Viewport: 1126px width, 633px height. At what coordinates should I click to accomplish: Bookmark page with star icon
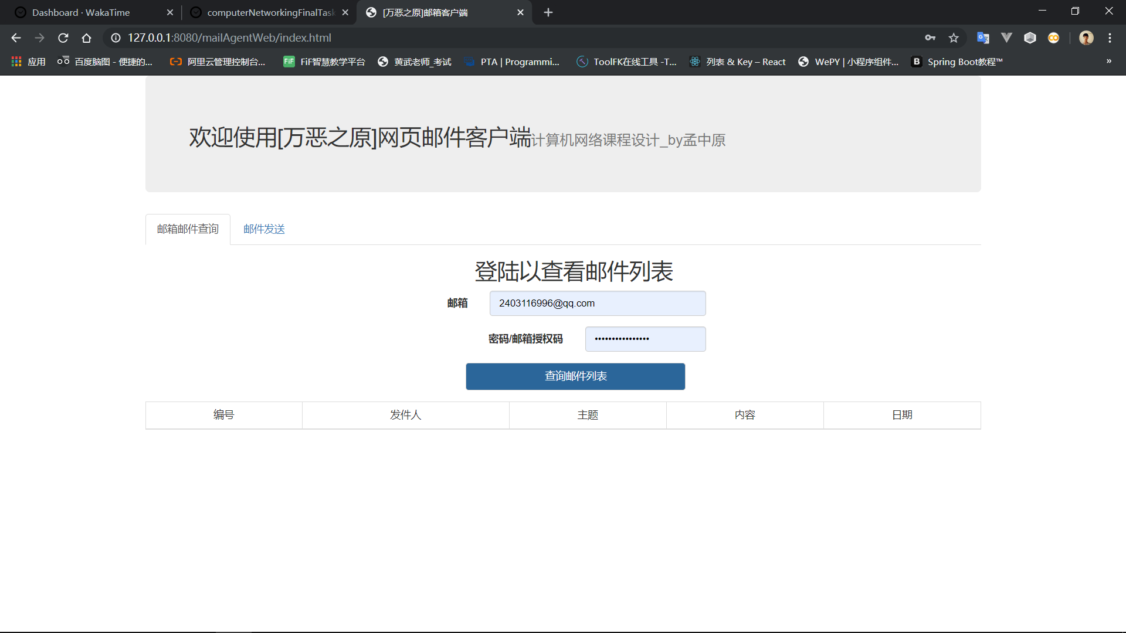coord(954,38)
